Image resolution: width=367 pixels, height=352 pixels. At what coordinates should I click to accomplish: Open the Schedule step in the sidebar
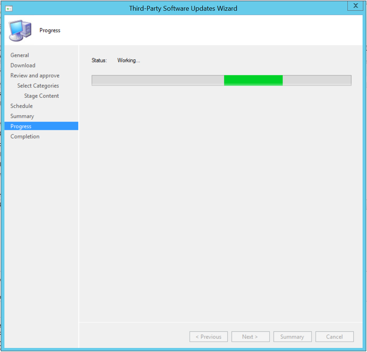(21, 106)
